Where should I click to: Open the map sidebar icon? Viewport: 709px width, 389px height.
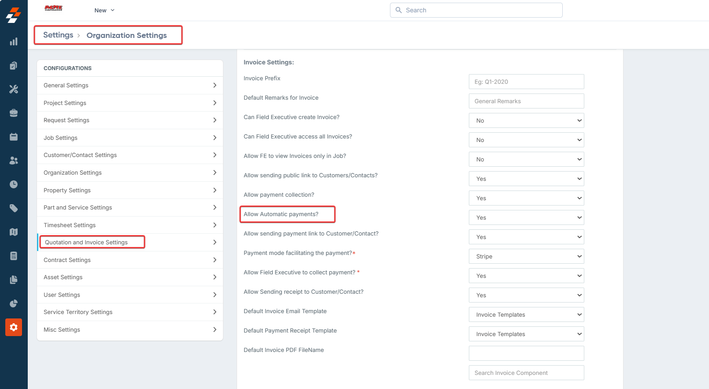pos(14,232)
